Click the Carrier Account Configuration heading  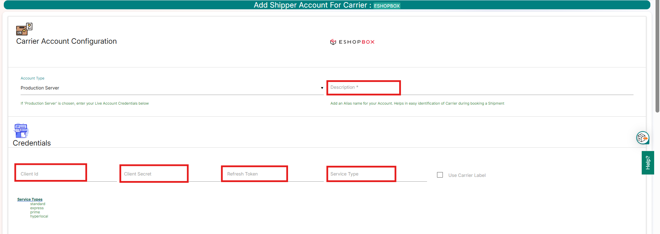tap(66, 41)
